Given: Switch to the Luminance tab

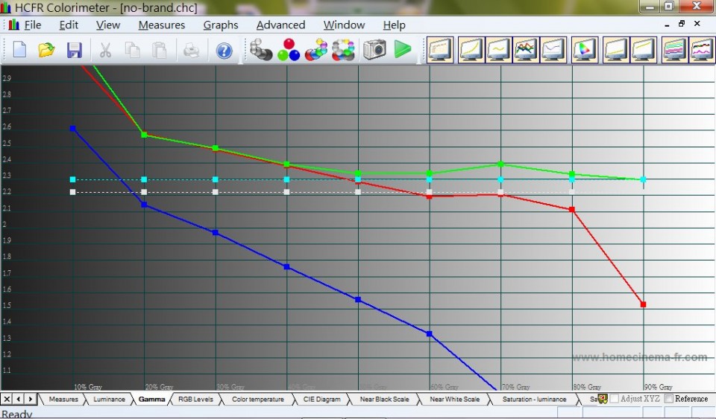Looking at the screenshot, I should [x=109, y=400].
